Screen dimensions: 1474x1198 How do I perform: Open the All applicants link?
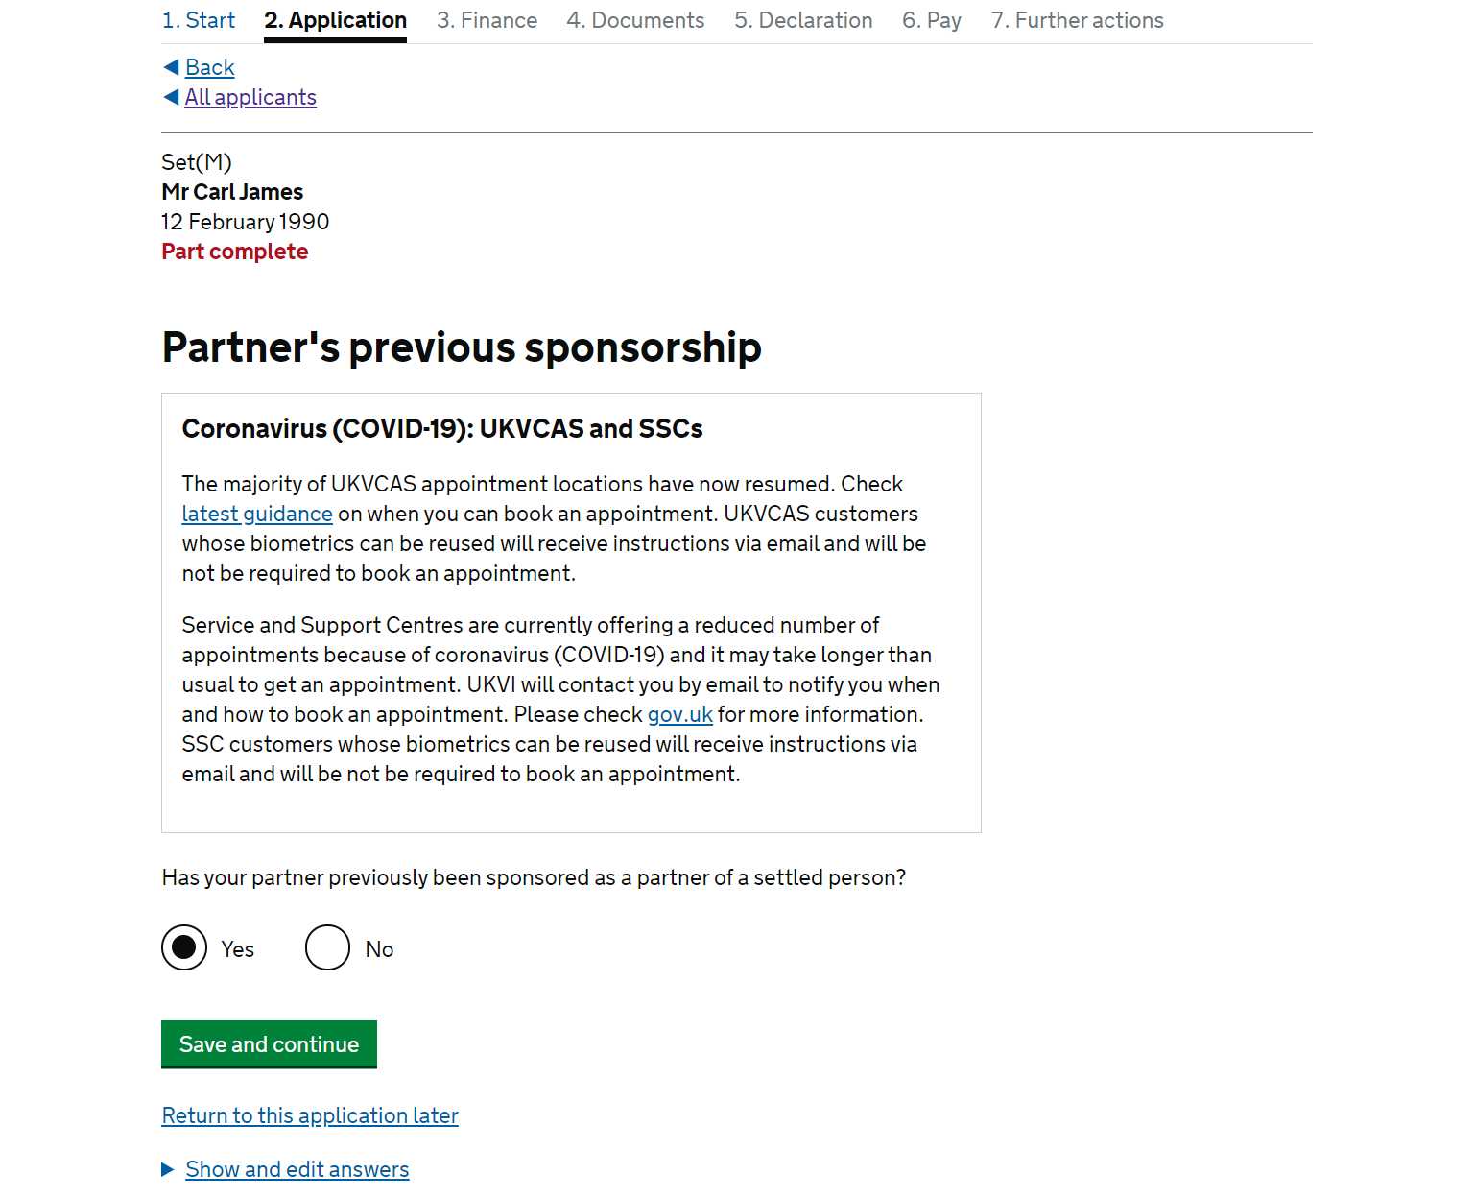coord(250,97)
